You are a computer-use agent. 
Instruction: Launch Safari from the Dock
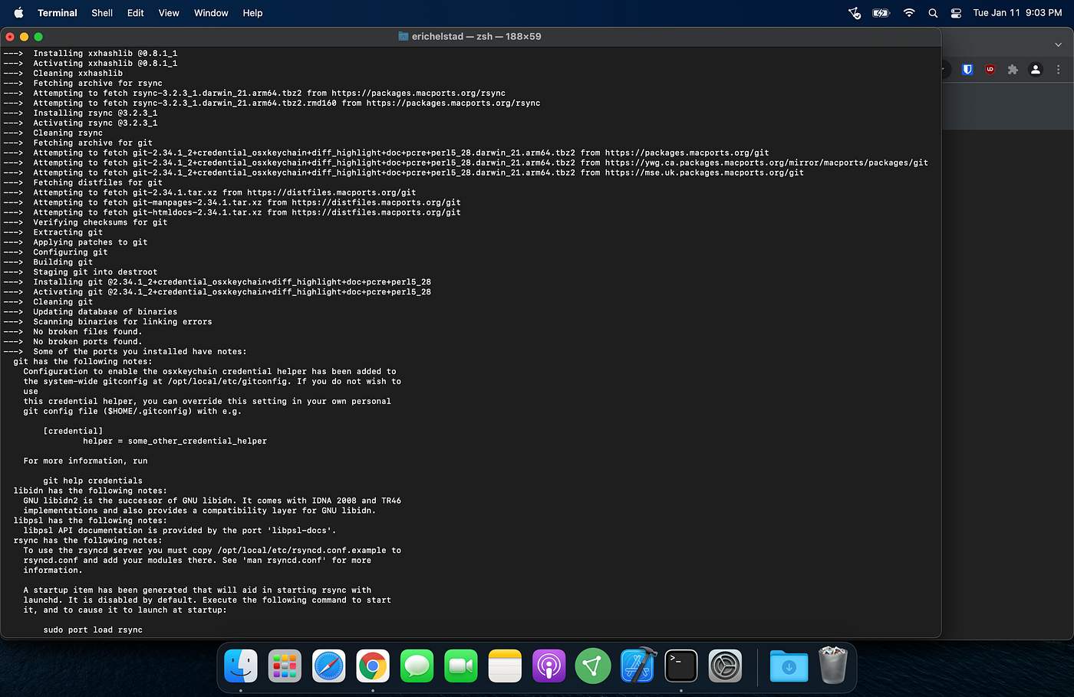pos(328,666)
